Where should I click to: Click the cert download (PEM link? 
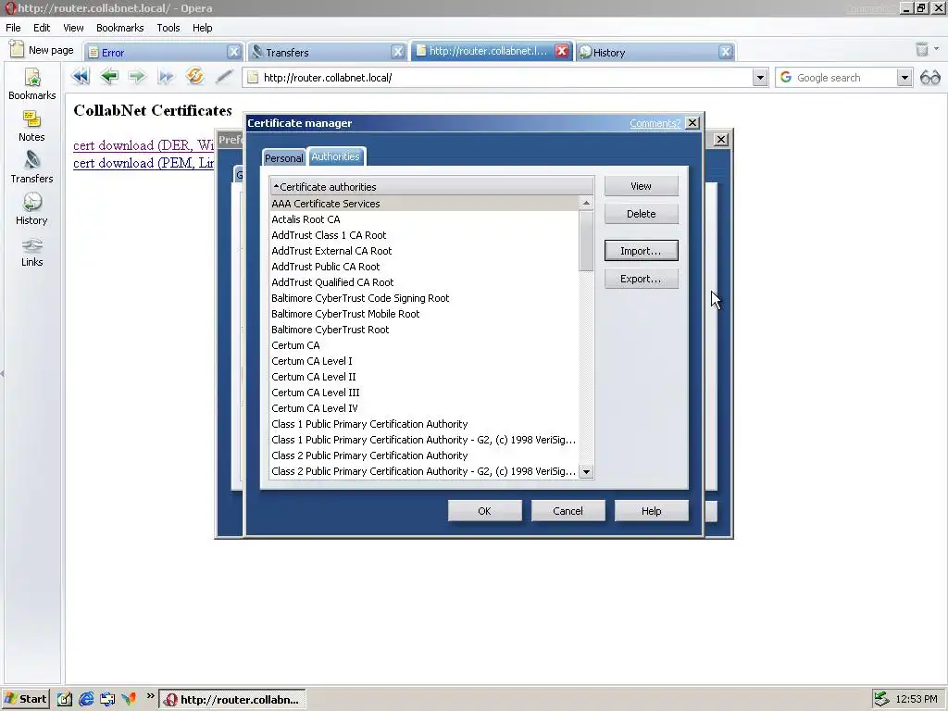pyautogui.click(x=143, y=163)
